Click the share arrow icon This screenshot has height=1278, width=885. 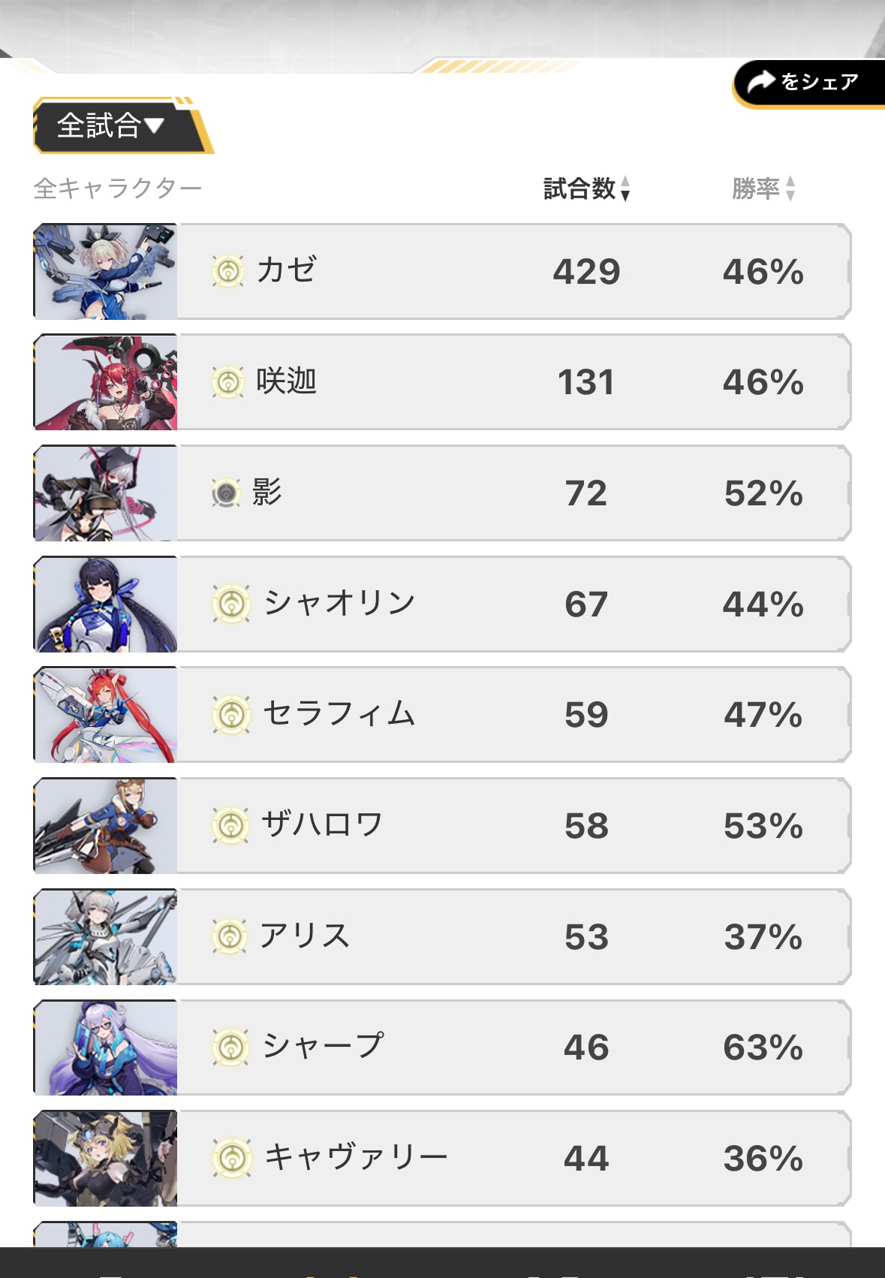coord(761,81)
